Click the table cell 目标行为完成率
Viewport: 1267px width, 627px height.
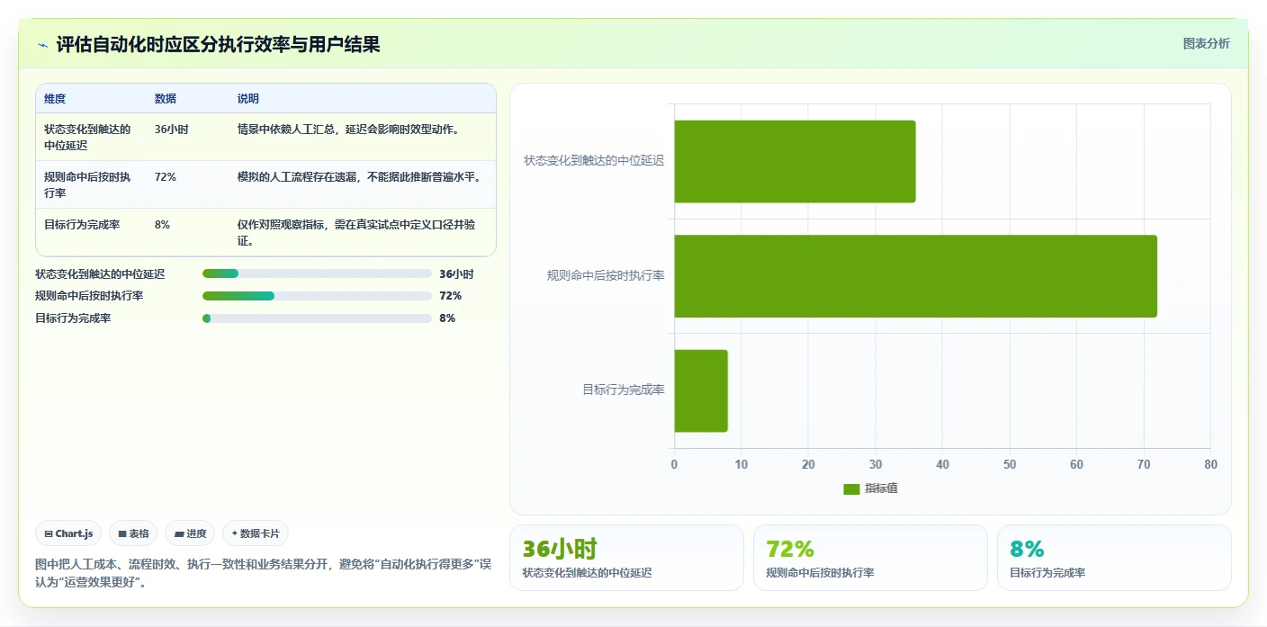point(82,225)
